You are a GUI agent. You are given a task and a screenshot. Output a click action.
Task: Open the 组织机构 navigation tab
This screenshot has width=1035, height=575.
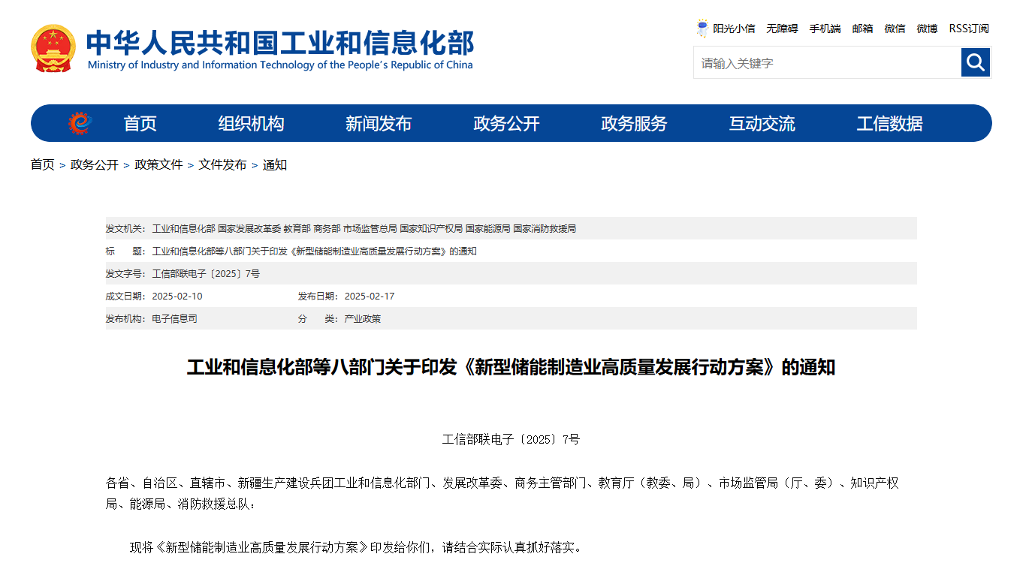[x=251, y=124]
